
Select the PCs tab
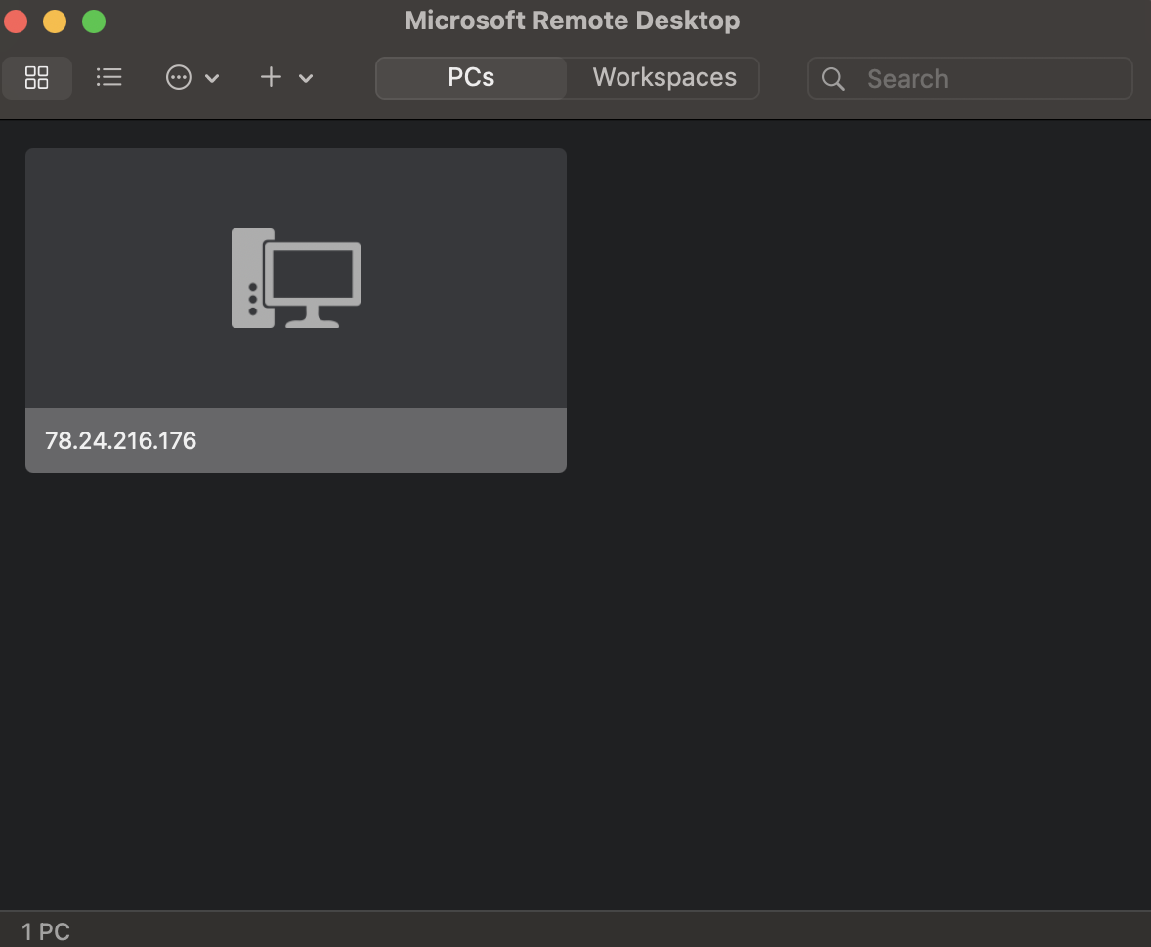[471, 78]
